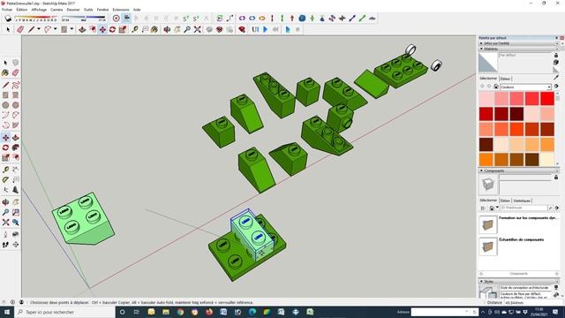
Task: Pick the Follow Me tool in left toolbar
Action: click(x=16, y=148)
